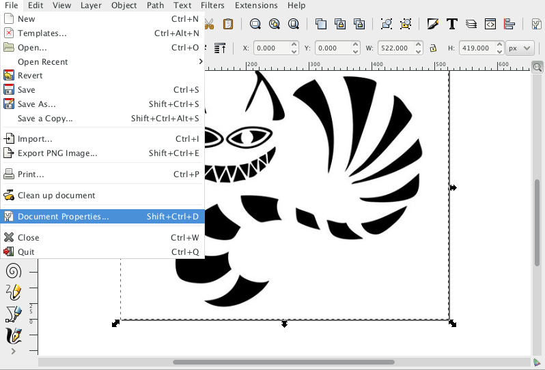Open the Text and Font dialog (T icon)
The width and height of the screenshot is (545, 370).
click(x=452, y=24)
